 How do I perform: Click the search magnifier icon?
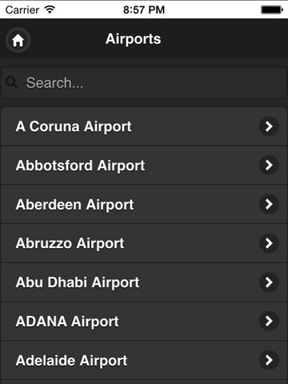point(11,82)
